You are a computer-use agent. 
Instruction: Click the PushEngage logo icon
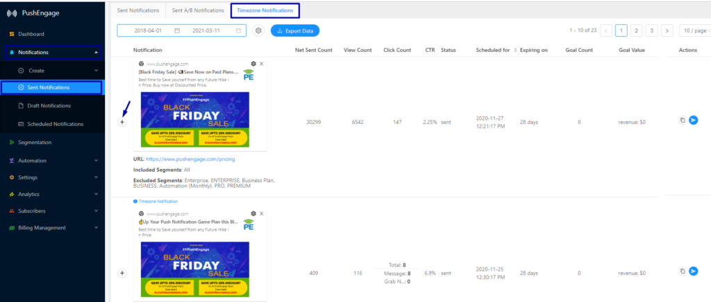pos(12,13)
